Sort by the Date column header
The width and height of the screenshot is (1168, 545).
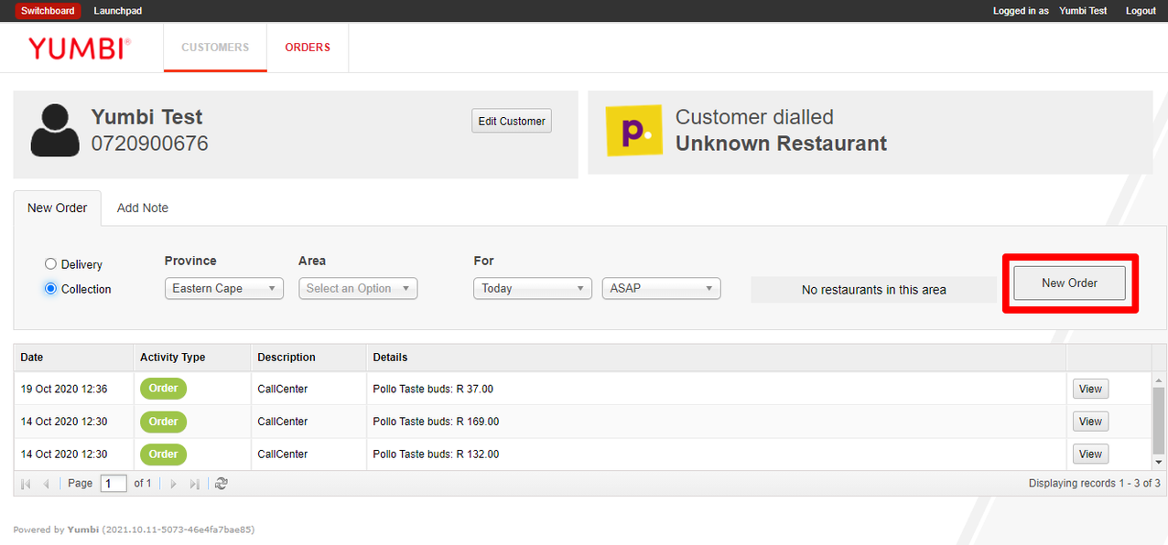[75, 358]
